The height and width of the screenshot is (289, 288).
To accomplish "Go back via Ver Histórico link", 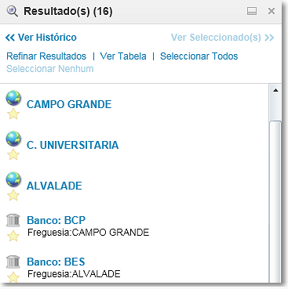I will click(41, 38).
